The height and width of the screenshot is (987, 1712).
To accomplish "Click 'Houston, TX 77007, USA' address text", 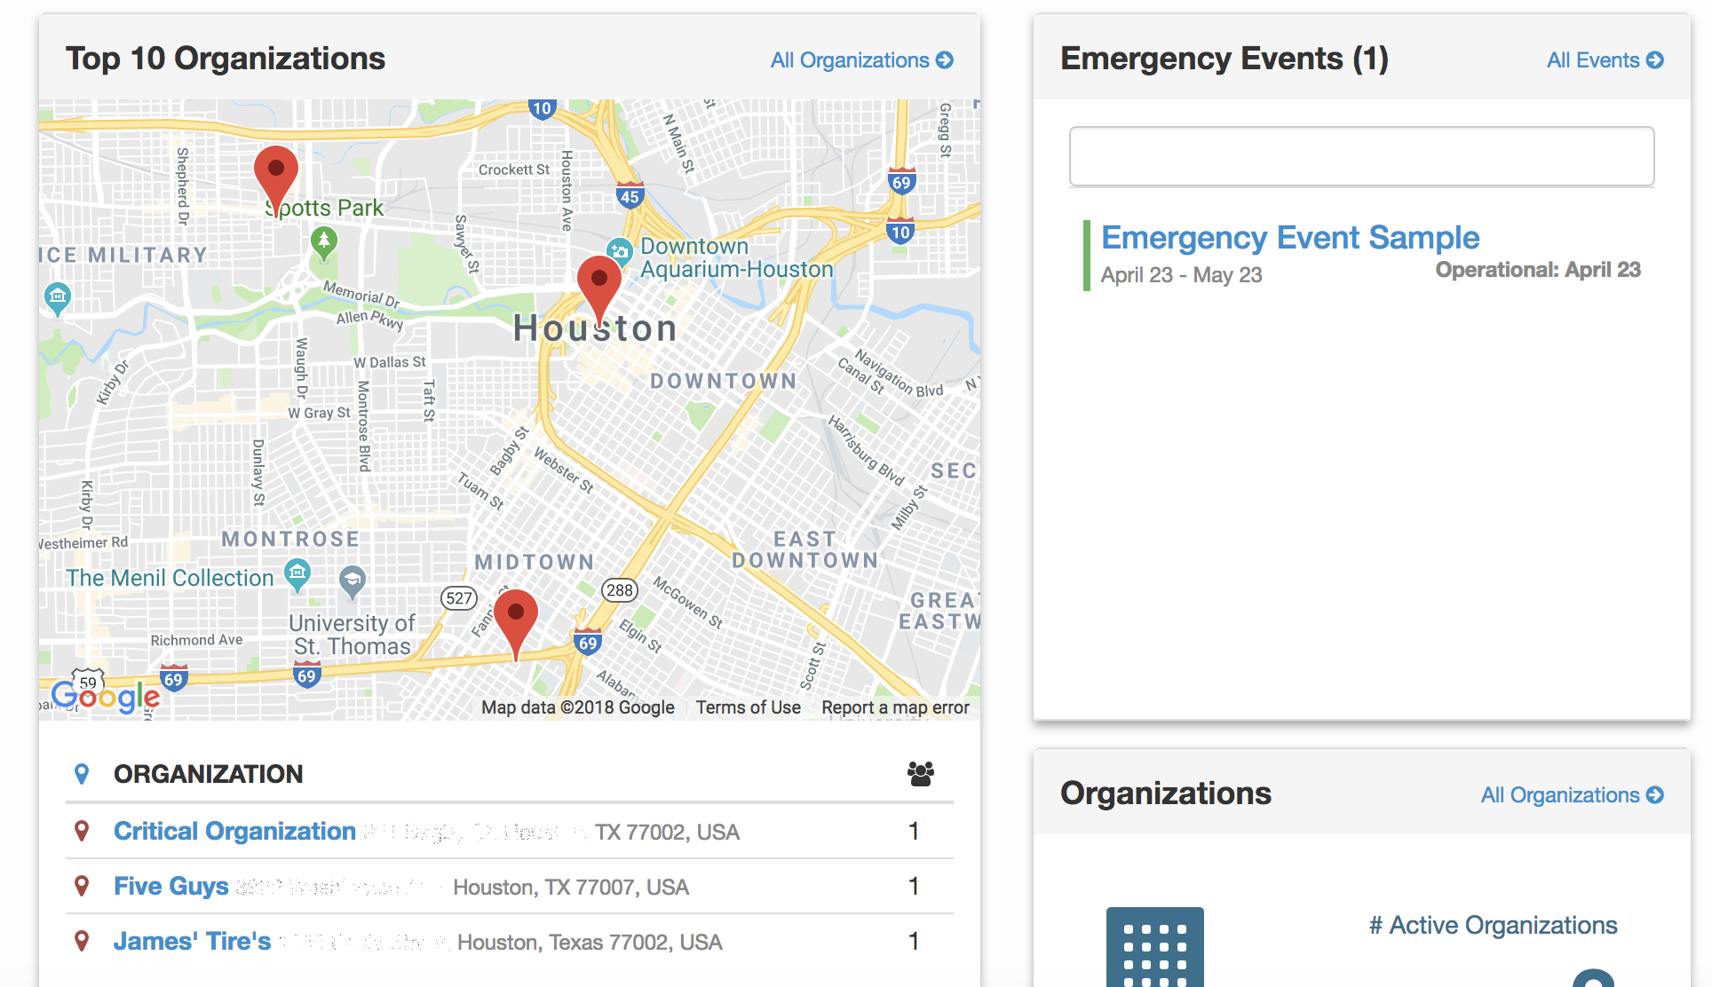I will (571, 887).
